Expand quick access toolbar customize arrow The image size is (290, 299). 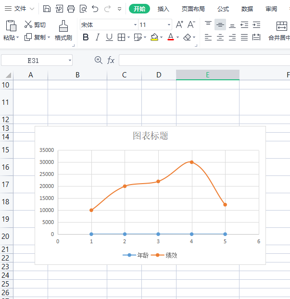119,9
